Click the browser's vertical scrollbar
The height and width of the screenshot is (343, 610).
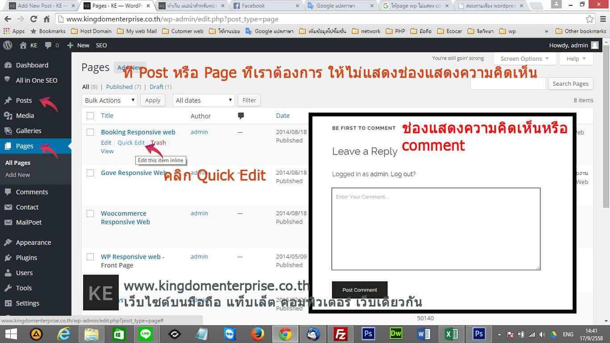click(606, 179)
